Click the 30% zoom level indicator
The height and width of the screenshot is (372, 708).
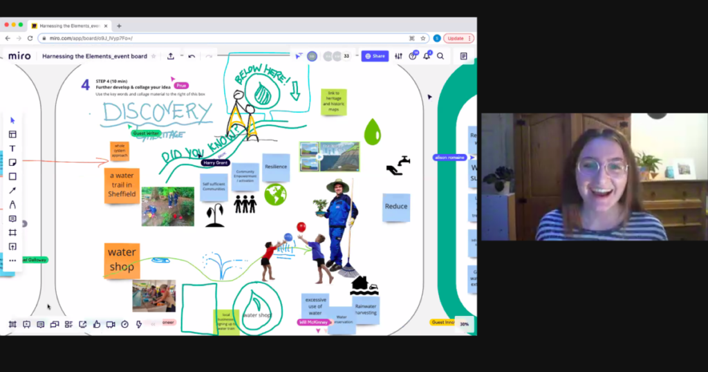pyautogui.click(x=464, y=324)
